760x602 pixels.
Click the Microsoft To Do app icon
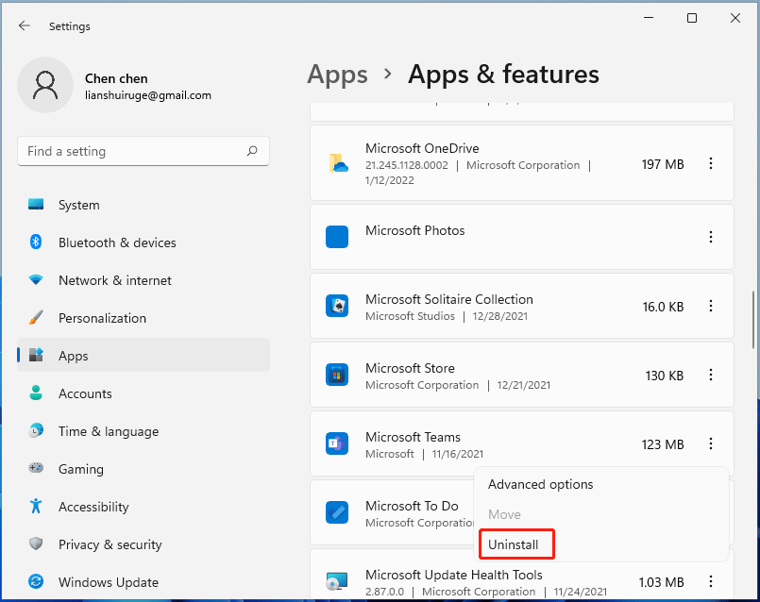[x=337, y=512]
